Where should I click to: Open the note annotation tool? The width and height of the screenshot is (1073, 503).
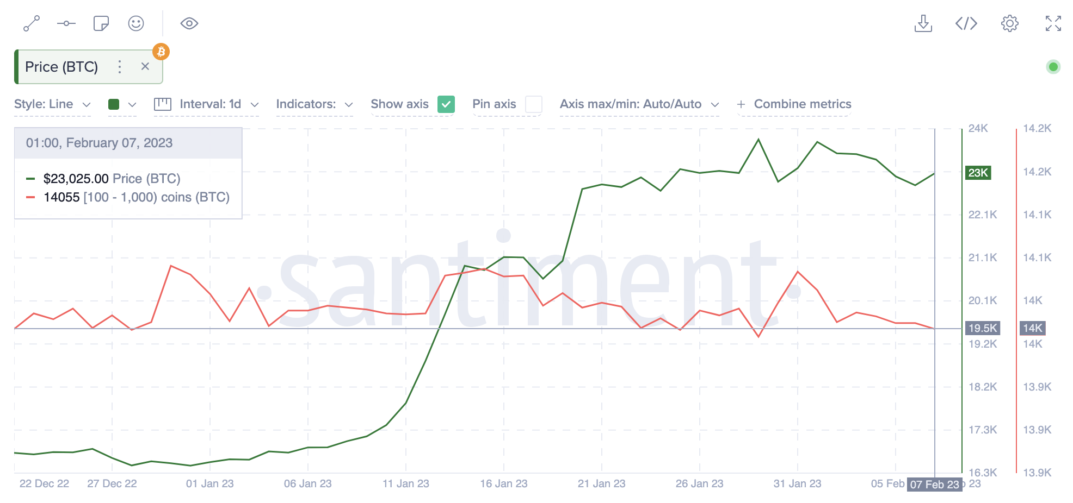(101, 23)
